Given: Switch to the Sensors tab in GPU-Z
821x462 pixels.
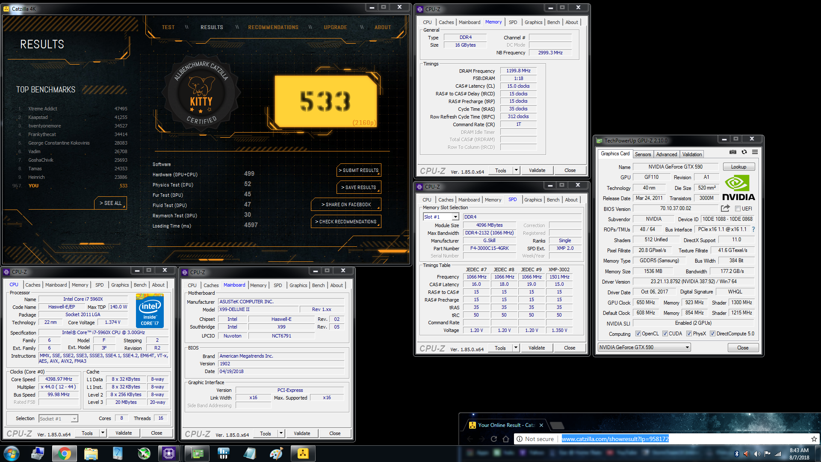Looking at the screenshot, I should [x=643, y=154].
